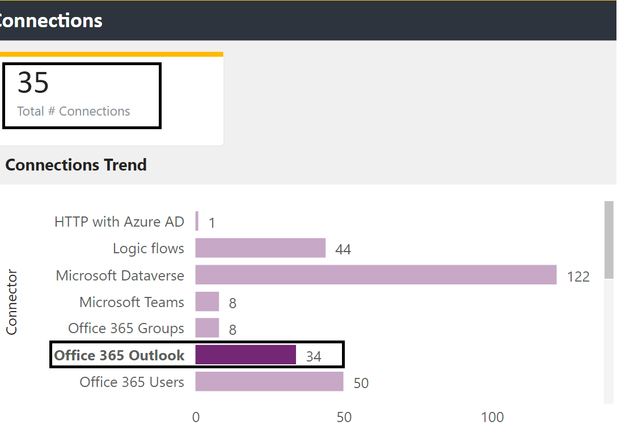Select the Office 365 Outlook axis label
The height and width of the screenshot is (434, 621).
[x=119, y=355]
